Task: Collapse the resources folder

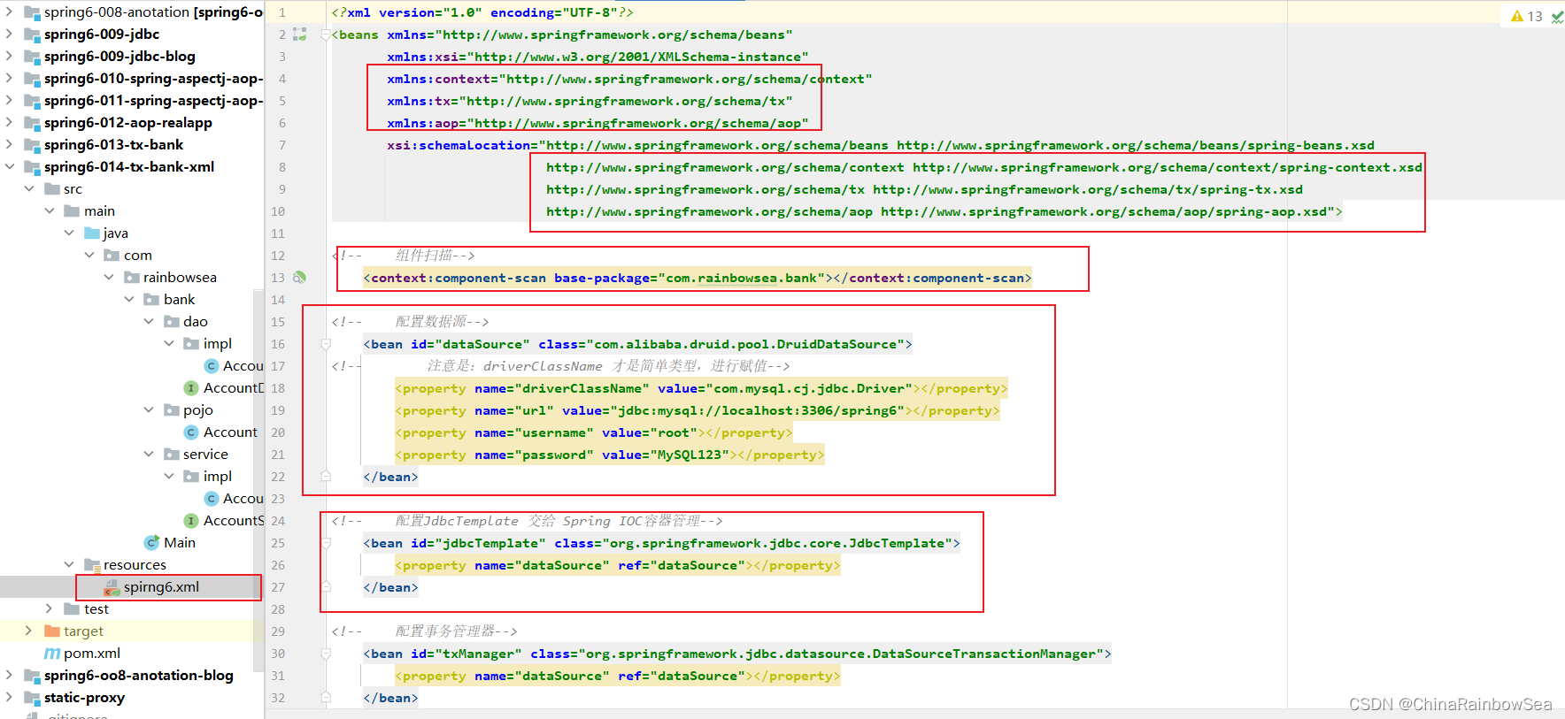Action: coord(69,565)
